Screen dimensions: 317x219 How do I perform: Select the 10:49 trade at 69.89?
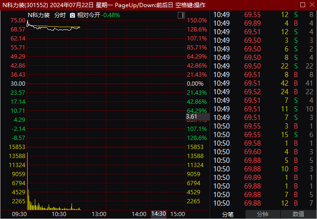click(x=263, y=23)
